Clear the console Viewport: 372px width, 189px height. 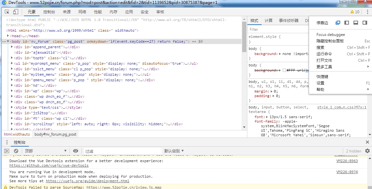[16, 151]
